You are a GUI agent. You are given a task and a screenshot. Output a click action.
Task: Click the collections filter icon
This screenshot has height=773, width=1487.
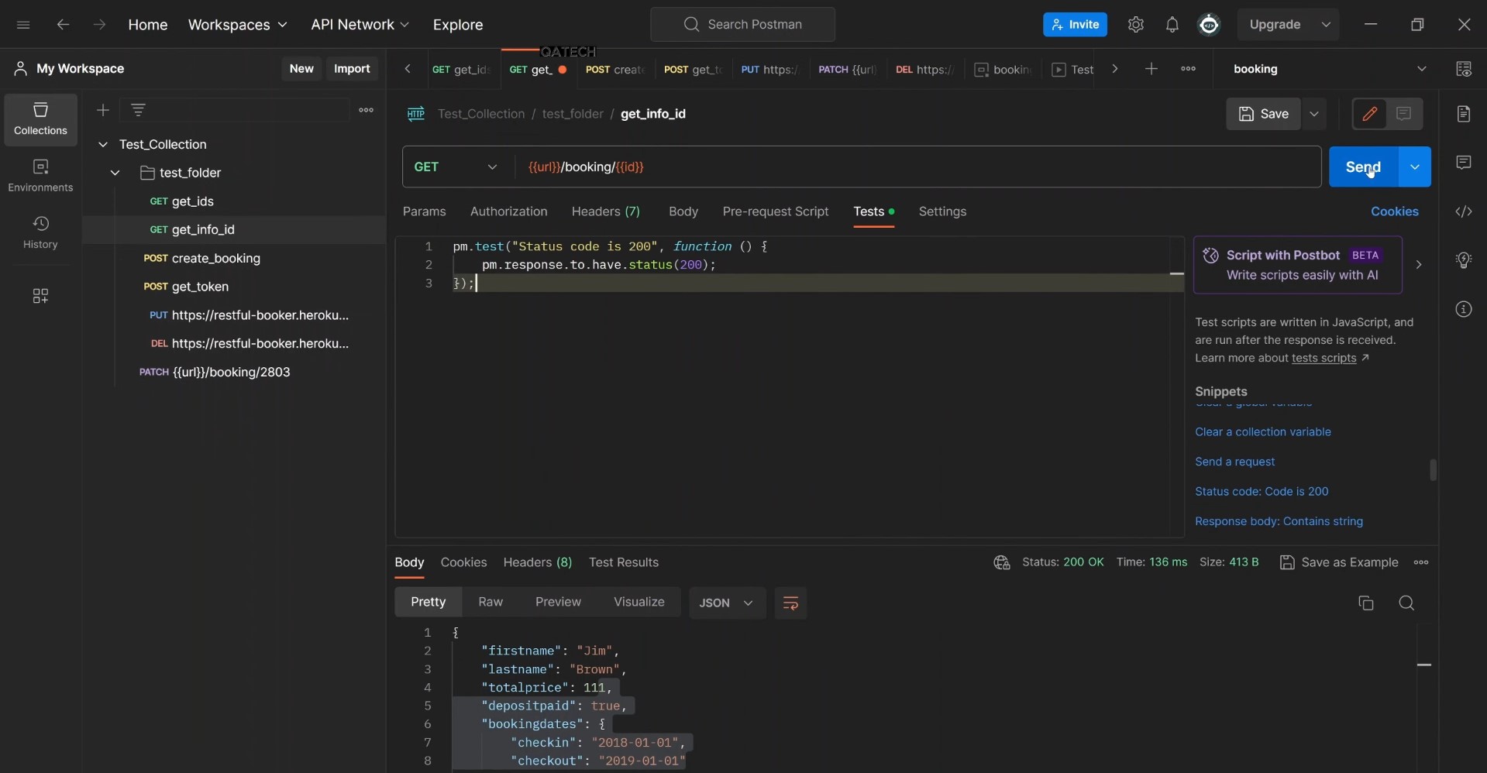pyautogui.click(x=138, y=110)
